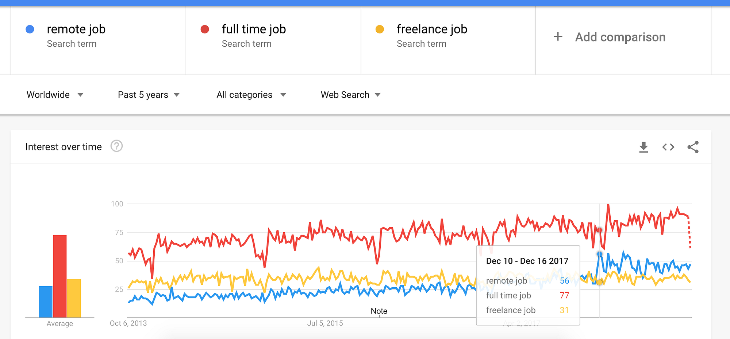730x339 pixels.
Task: Click the download CSV icon
Action: click(643, 147)
